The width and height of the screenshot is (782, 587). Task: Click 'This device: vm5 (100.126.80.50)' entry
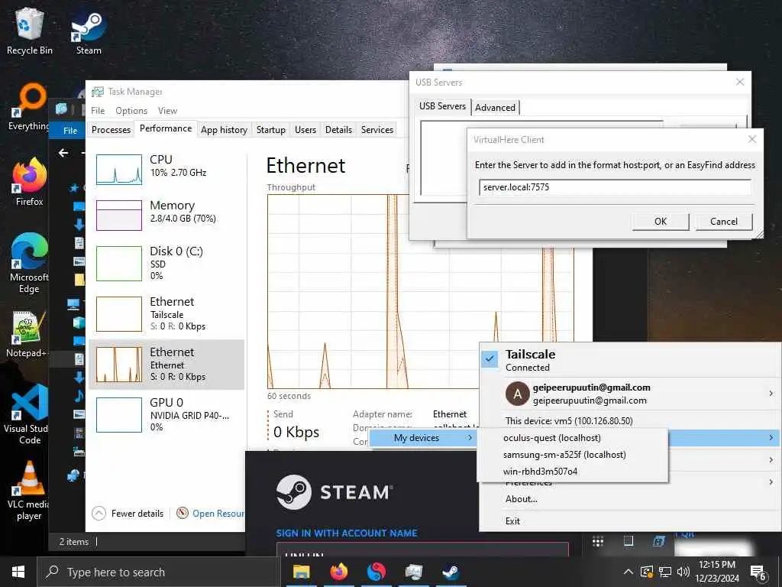569,421
